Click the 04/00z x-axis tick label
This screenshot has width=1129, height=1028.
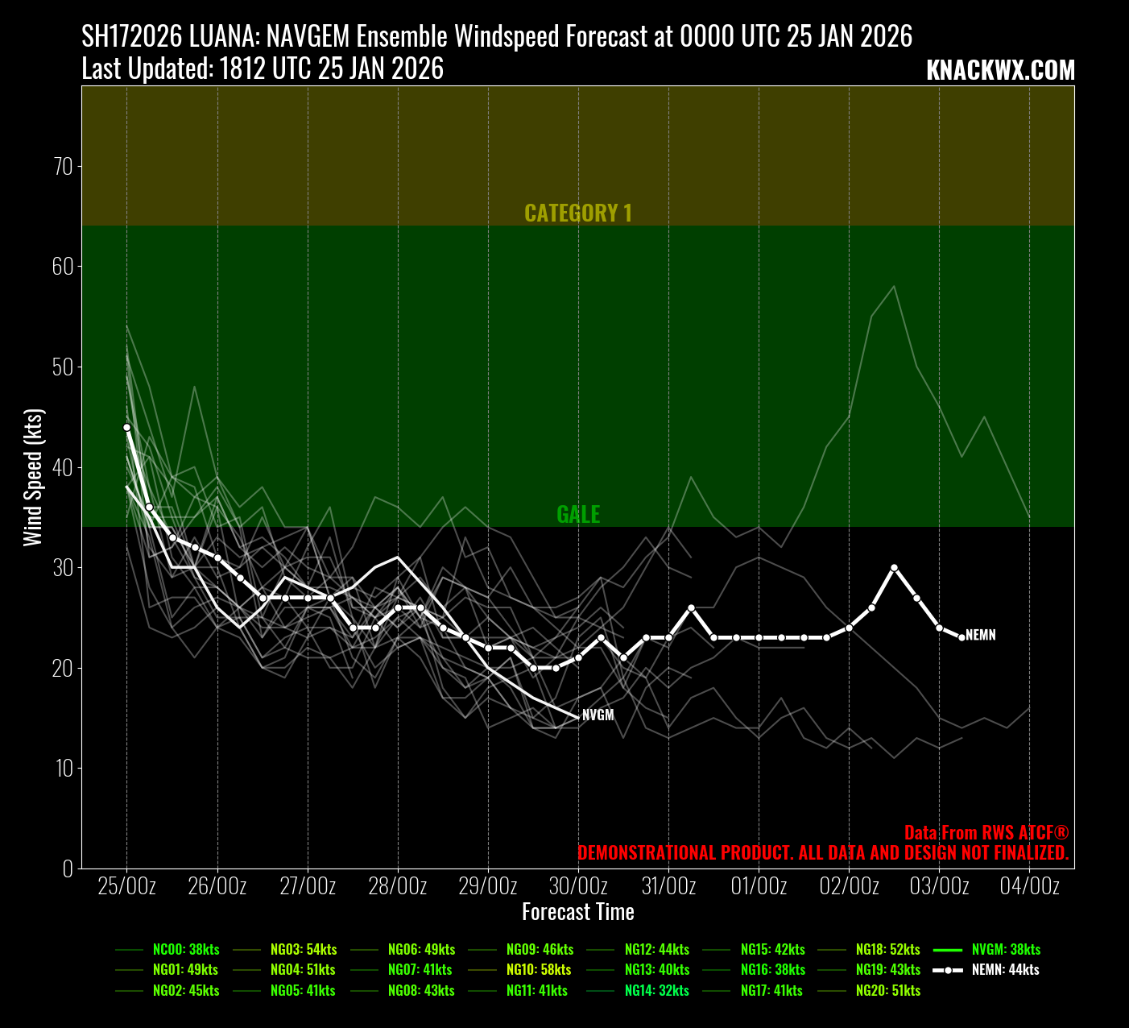click(1029, 886)
